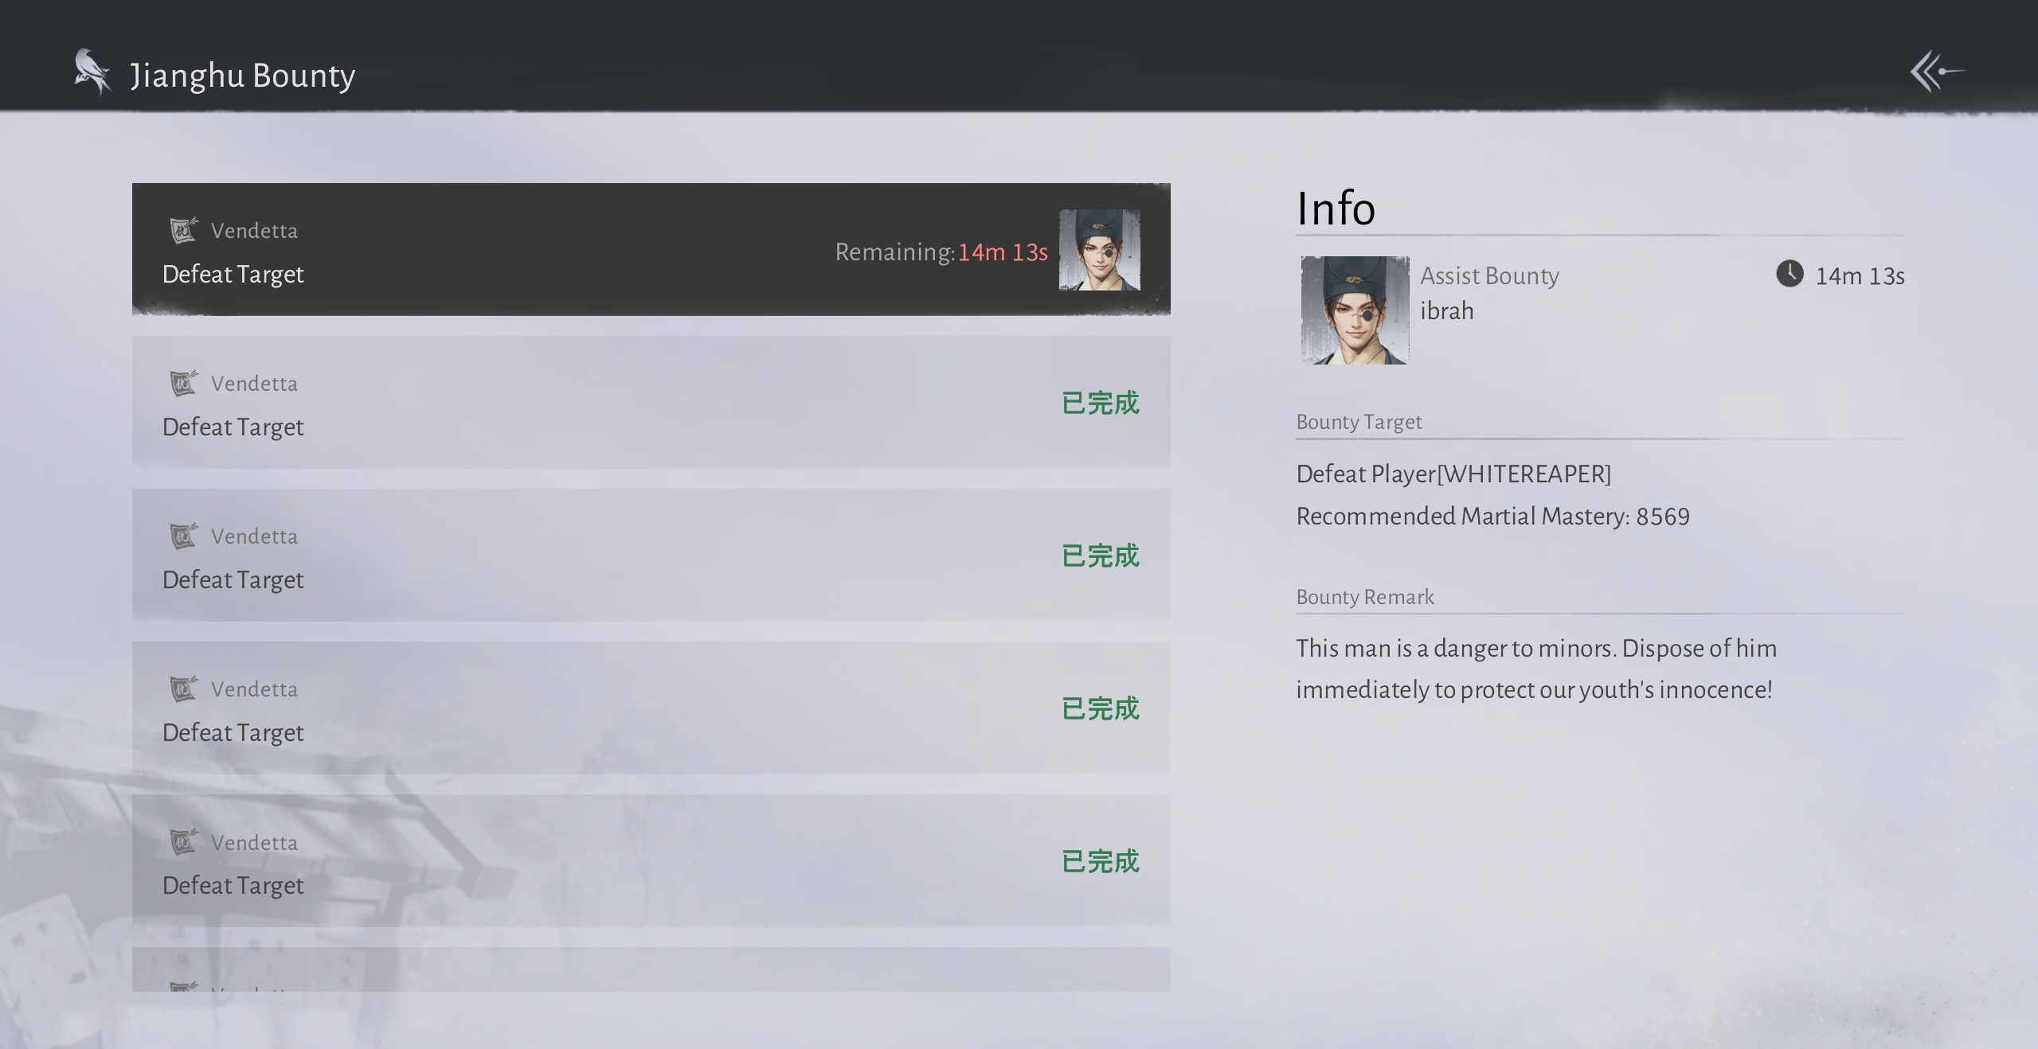
Task: Click the Vendetta scroll icon in the active bounty
Action: point(183,230)
